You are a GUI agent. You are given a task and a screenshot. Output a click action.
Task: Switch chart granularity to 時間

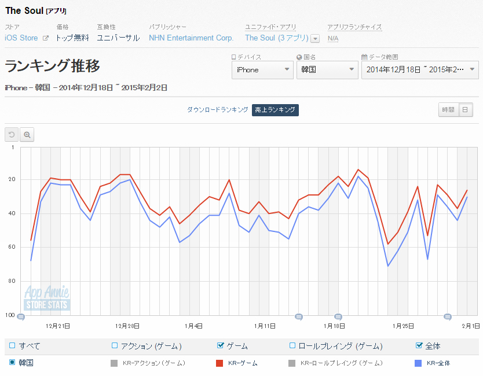pyautogui.click(x=448, y=110)
